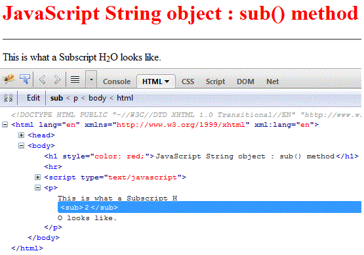This screenshot has height=255, width=364.
Task: Show the command line lines icon
Action: 75,80
